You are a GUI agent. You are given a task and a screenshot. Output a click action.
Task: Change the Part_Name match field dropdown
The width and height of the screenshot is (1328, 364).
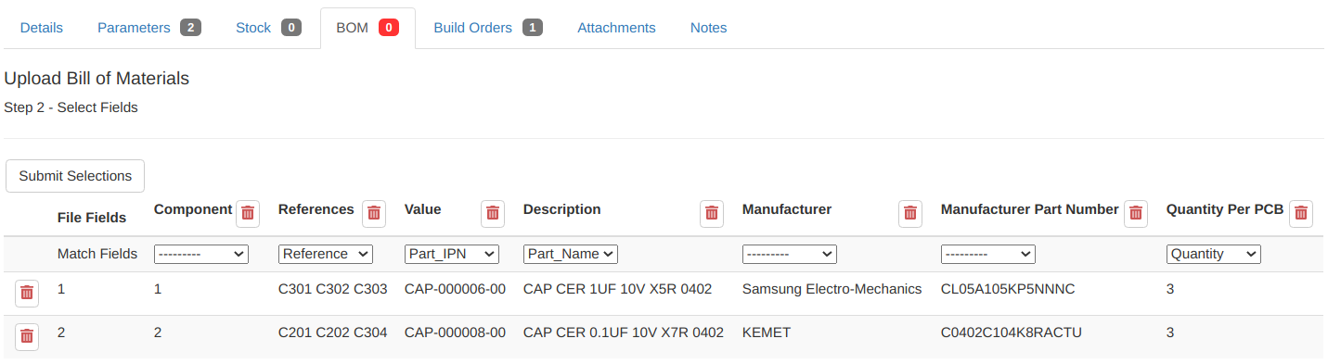pyautogui.click(x=571, y=254)
